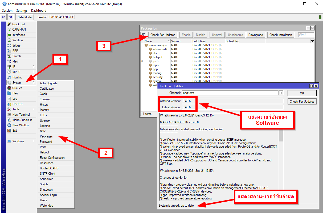Click the System is already up to date status
This screenshot has width=323, height=213.
[x=176, y=206]
